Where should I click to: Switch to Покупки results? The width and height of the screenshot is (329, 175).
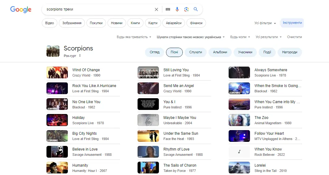click(96, 23)
